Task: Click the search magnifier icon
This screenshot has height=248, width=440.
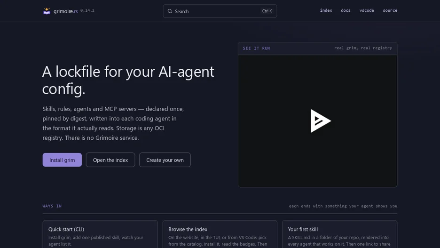Action: tap(170, 11)
